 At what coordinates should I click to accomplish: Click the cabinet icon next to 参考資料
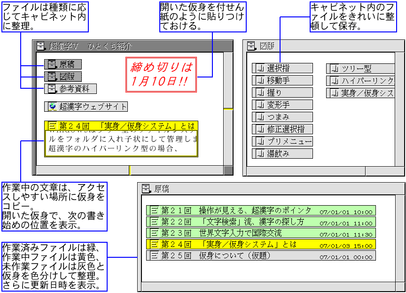click(x=52, y=89)
